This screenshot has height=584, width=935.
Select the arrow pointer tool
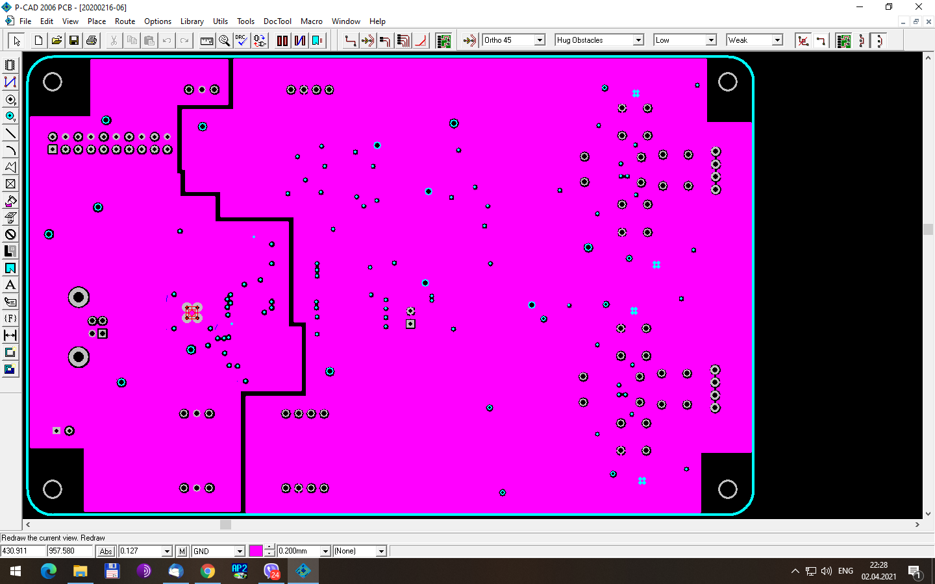pos(16,40)
